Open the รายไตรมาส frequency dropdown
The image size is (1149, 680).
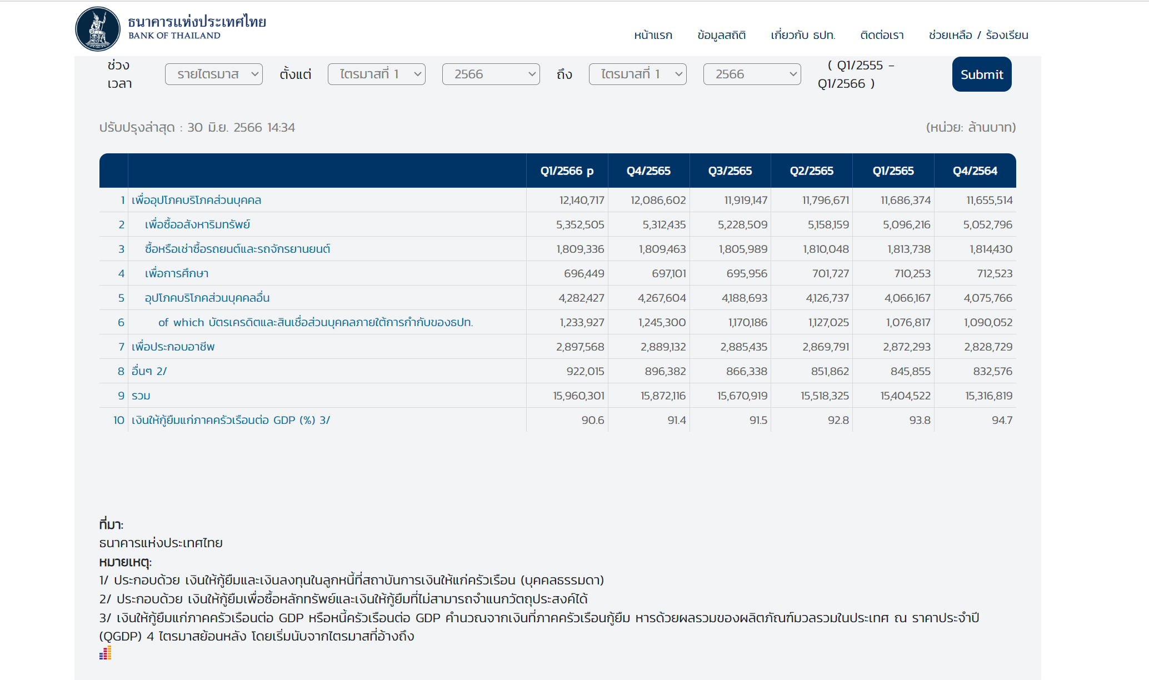213,74
